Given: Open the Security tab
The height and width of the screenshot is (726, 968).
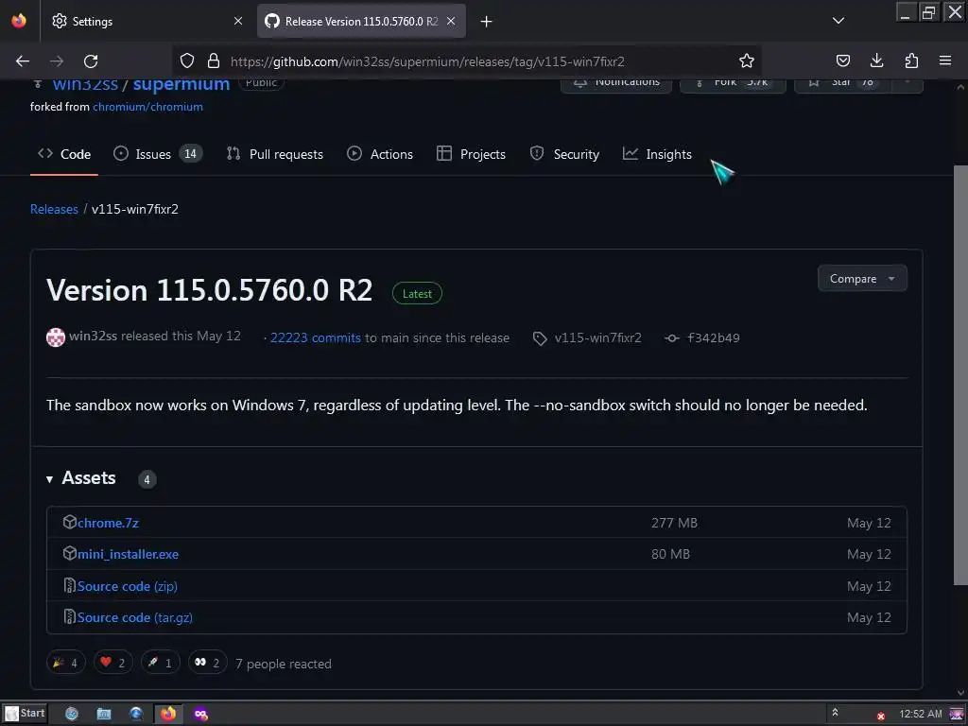Looking at the screenshot, I should coord(565,154).
